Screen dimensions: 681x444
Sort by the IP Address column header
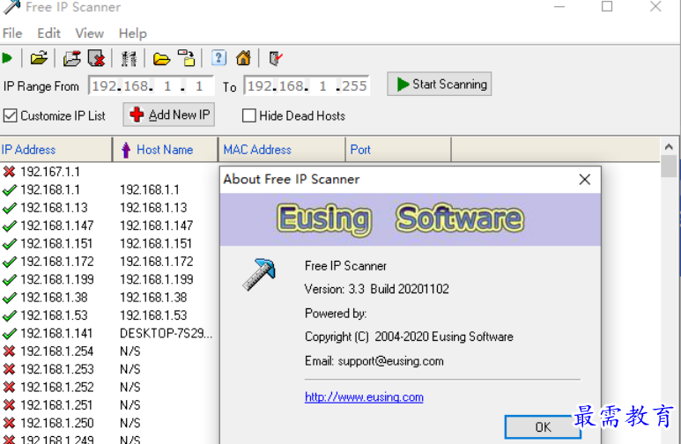[56, 150]
